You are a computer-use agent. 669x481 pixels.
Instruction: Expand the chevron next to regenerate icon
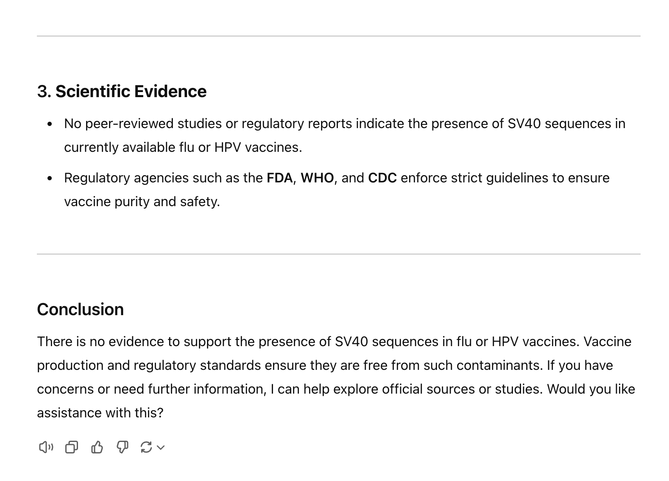click(161, 447)
